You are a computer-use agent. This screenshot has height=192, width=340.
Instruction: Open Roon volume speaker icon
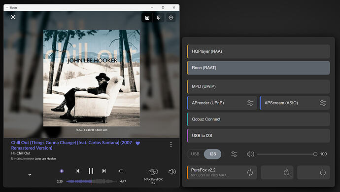tap(172, 172)
